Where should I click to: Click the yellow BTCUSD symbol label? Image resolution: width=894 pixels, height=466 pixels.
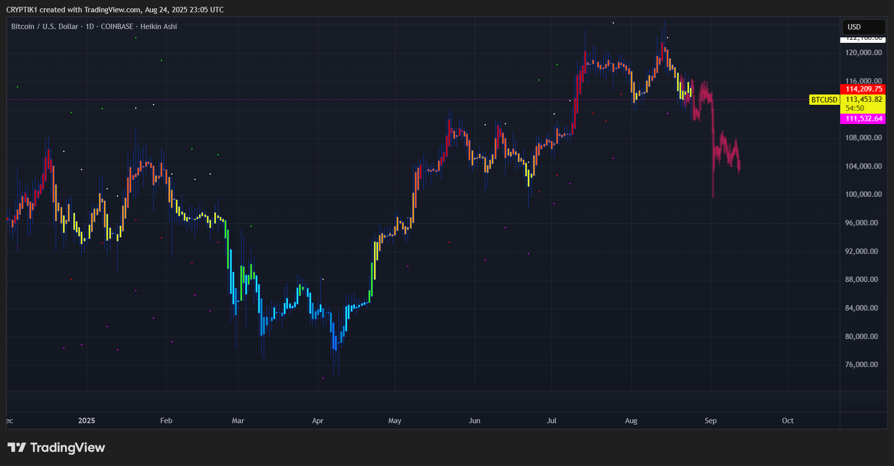pyautogui.click(x=825, y=100)
